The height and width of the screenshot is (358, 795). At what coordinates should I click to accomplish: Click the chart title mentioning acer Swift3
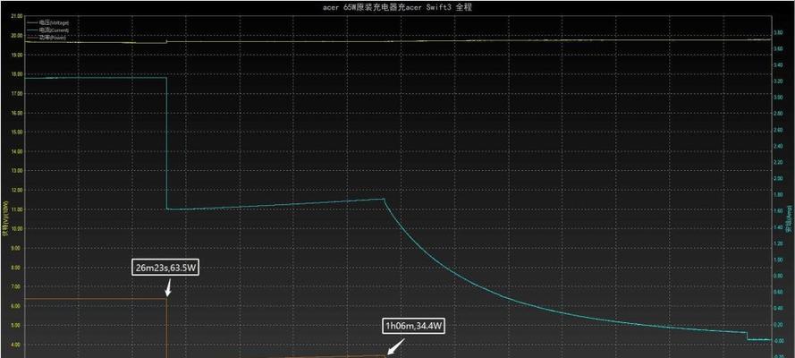[x=397, y=7]
